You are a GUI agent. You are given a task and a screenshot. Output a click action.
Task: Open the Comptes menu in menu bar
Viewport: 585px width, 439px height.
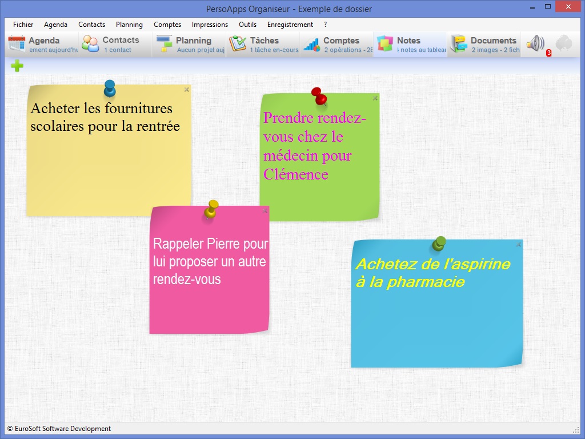[x=167, y=25]
